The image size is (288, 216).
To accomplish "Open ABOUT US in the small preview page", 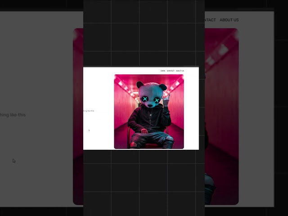I will tap(180, 71).
